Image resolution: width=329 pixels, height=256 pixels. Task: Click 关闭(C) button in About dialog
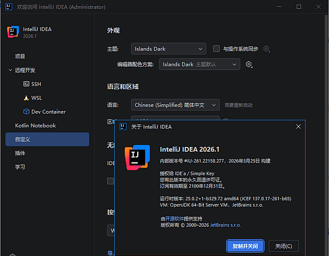tap(284, 246)
